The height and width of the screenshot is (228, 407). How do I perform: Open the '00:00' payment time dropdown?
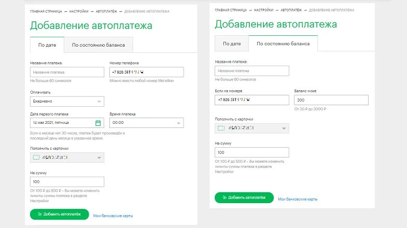click(x=146, y=123)
